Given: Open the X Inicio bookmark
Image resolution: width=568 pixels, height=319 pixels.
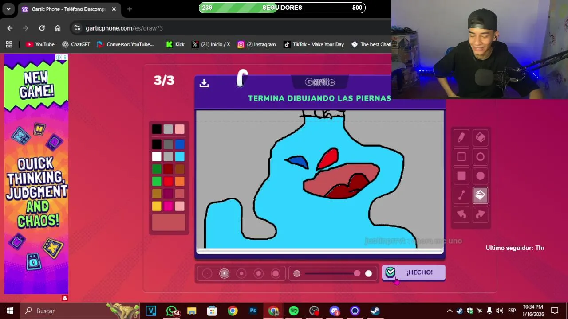Looking at the screenshot, I should pyautogui.click(x=211, y=44).
